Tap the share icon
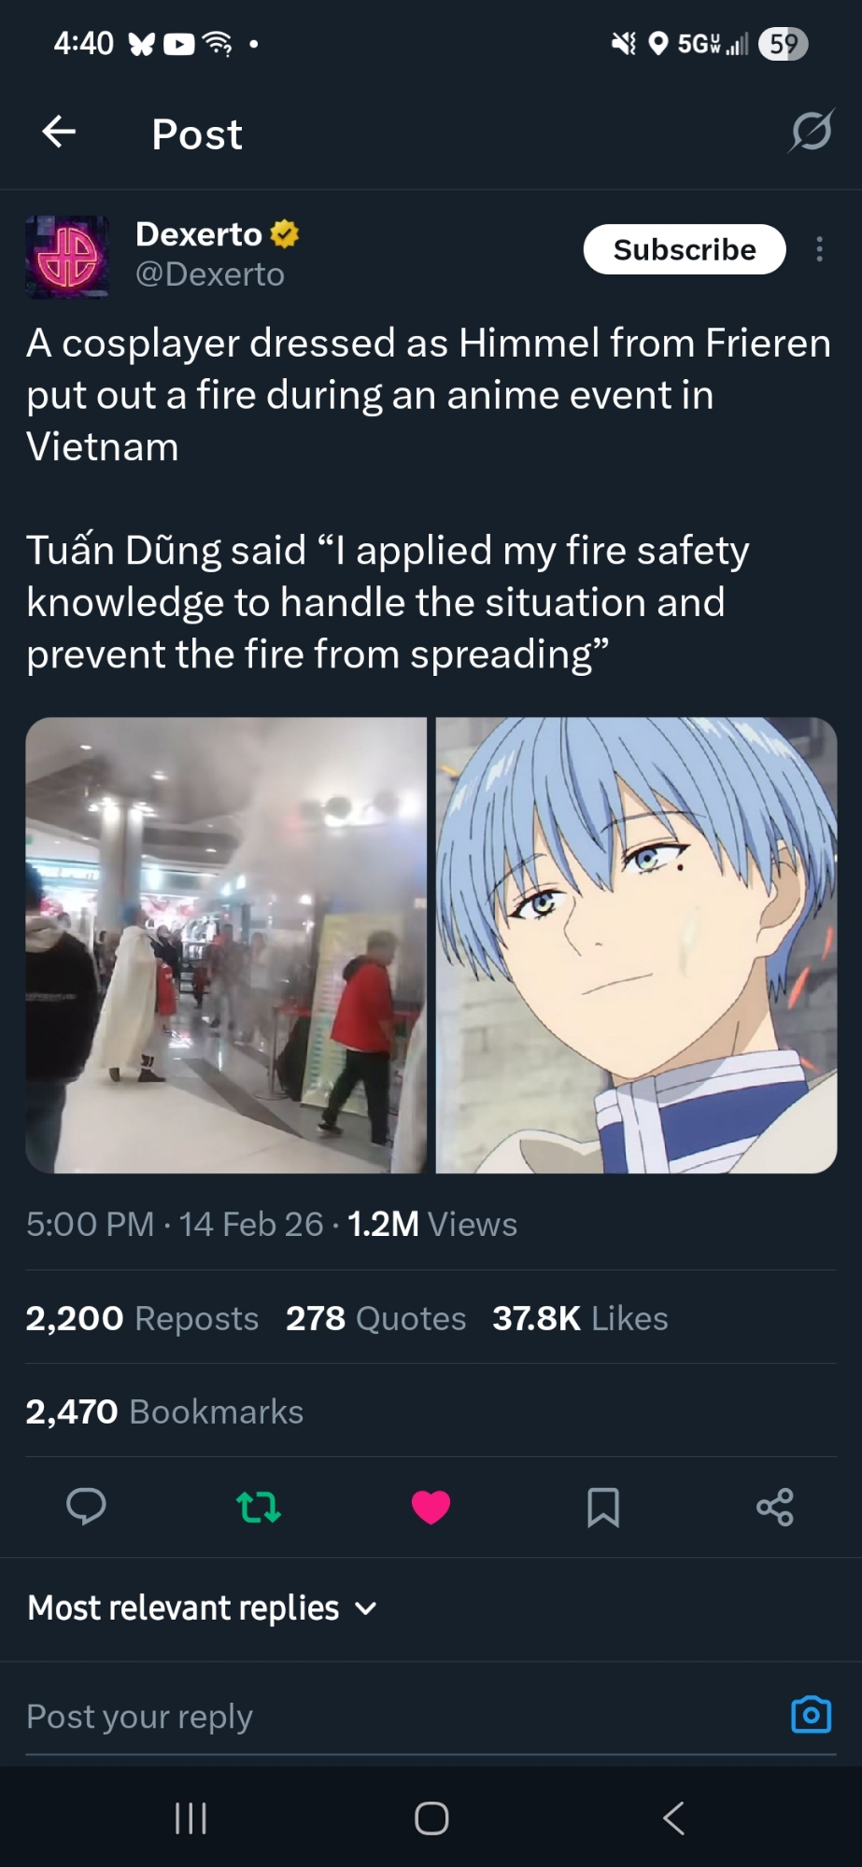 775,1507
